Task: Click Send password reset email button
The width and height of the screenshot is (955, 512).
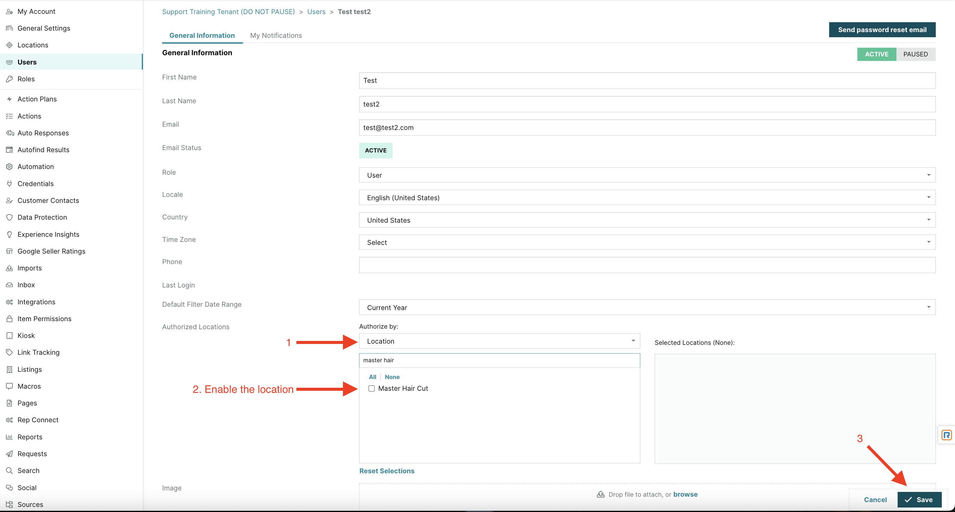Action: 882,30
